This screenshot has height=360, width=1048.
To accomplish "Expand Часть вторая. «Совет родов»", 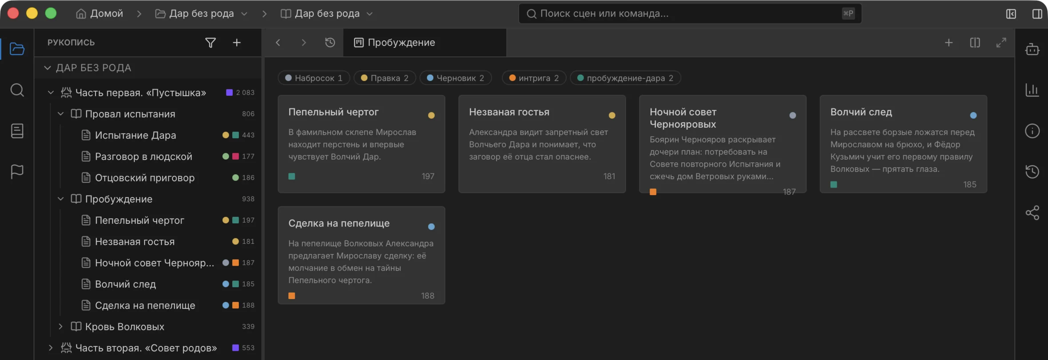I will click(x=51, y=348).
